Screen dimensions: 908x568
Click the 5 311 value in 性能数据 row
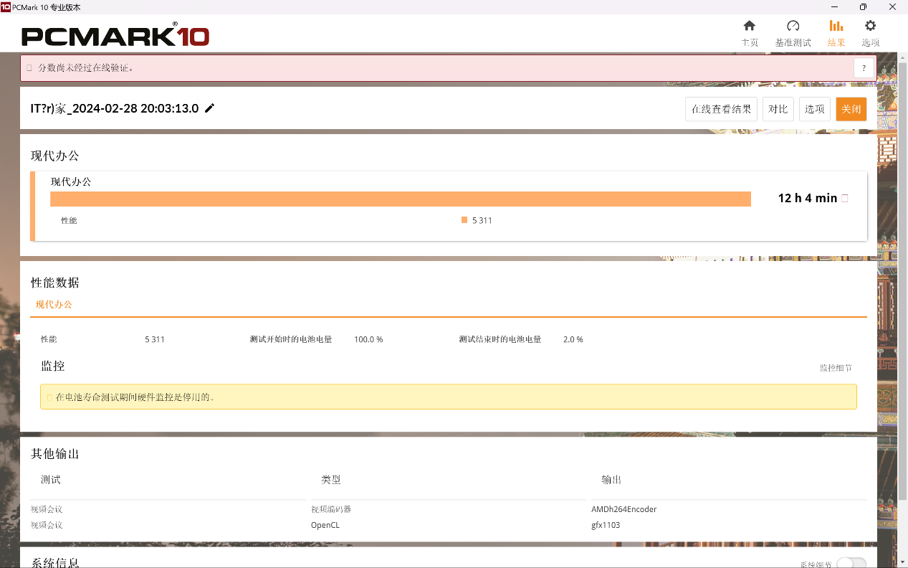(155, 339)
